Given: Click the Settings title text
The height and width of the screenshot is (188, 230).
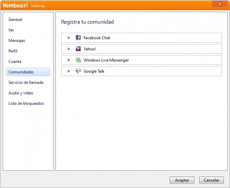Looking at the screenshot, I should [x=38, y=6].
